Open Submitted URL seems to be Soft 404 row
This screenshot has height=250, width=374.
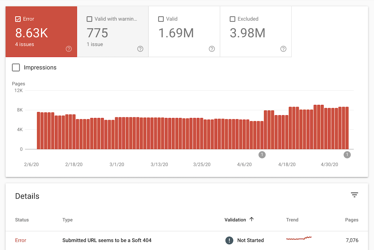coord(187,240)
